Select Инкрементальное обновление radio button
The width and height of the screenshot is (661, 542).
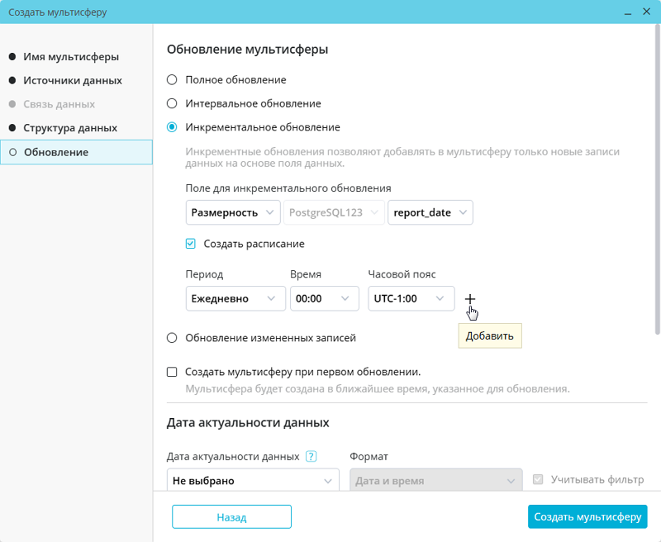click(172, 127)
